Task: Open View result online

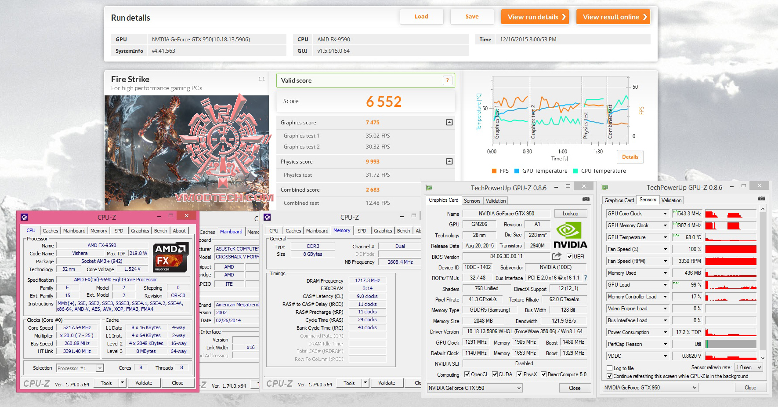Action: coord(613,17)
